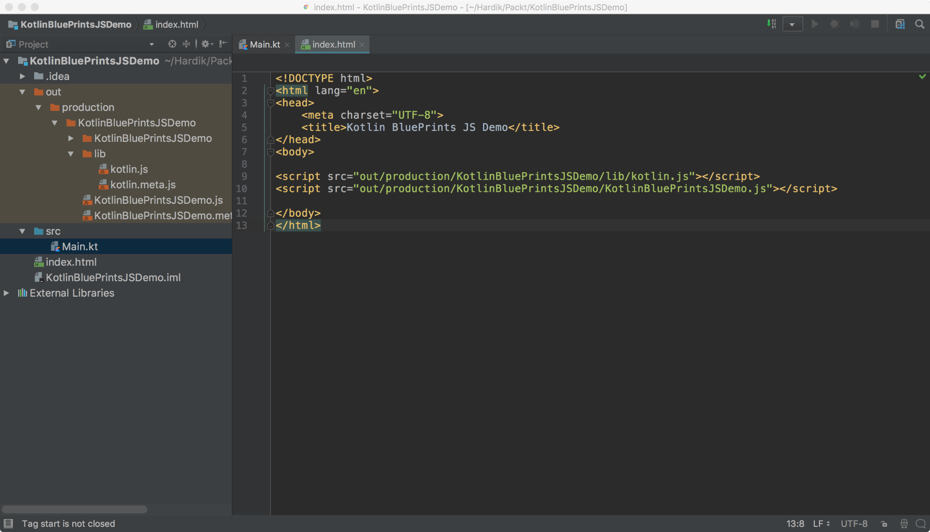The height and width of the screenshot is (532, 930).
Task: Collapse the out folder
Action: click(22, 92)
